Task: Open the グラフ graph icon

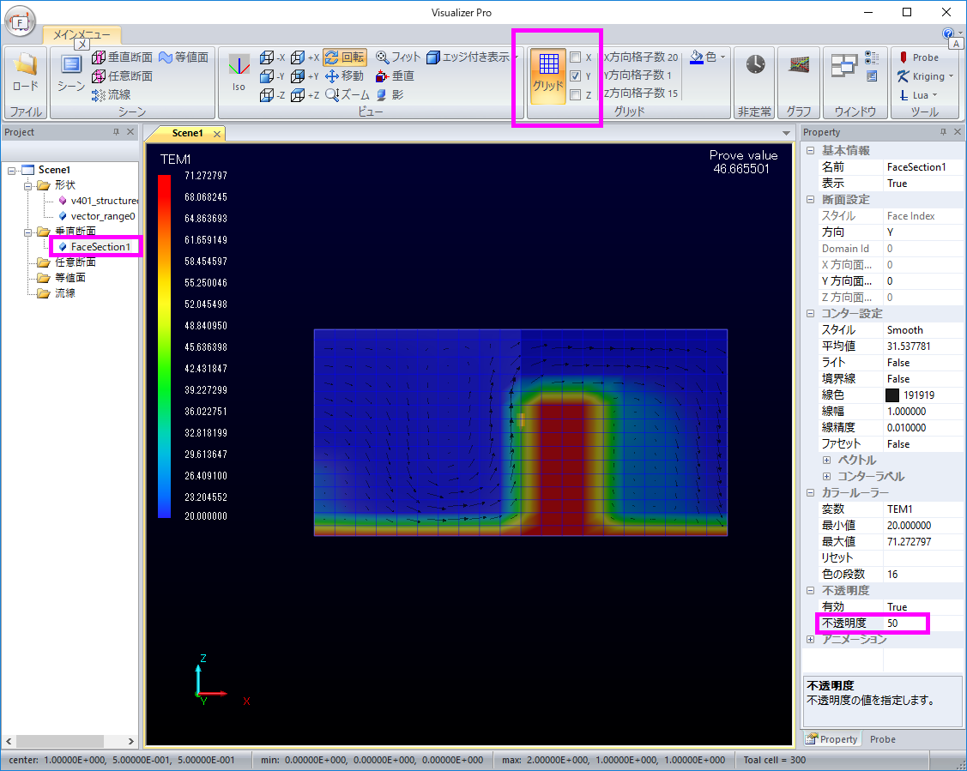Action: tap(799, 66)
